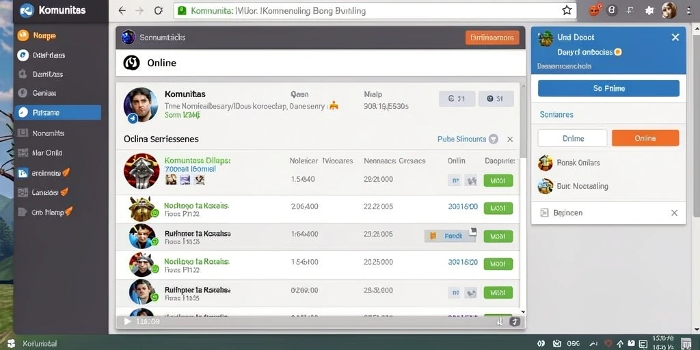Click the avatar in 0.289.00 row
Viewport: 700px width, 350px height.
(142, 293)
